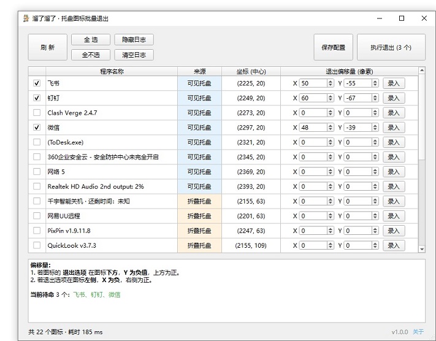Clear the log using 清空日志
Viewport: 436px width, 341px height.
click(134, 55)
